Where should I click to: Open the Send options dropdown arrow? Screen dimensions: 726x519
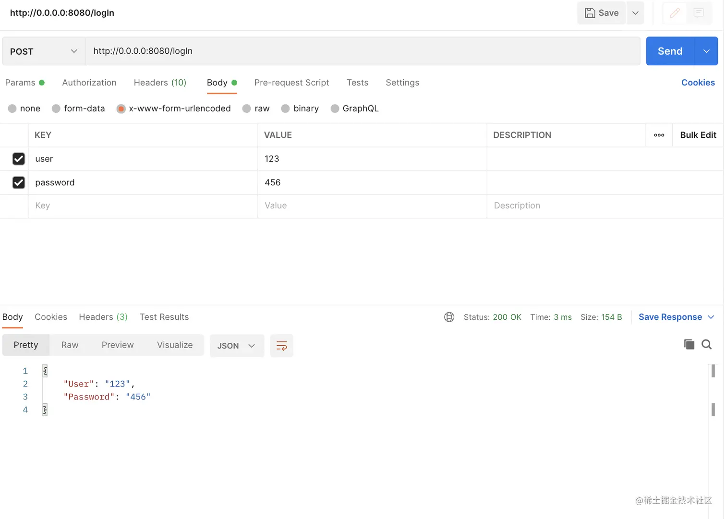click(706, 51)
